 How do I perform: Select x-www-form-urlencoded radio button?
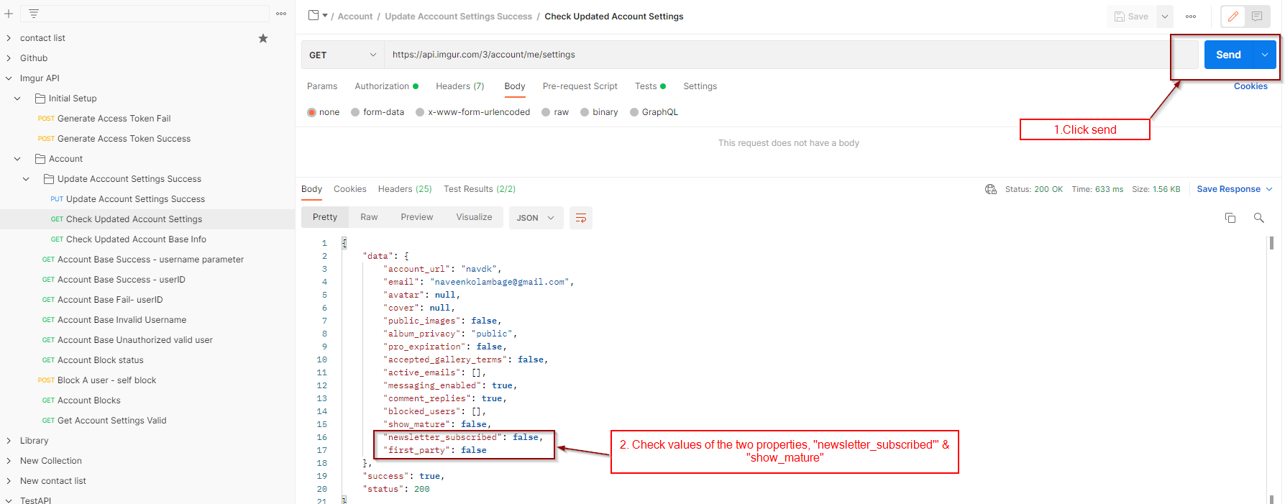pyautogui.click(x=420, y=112)
